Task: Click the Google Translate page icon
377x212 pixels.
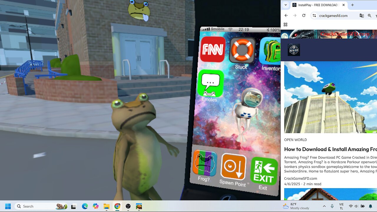Action: click(362, 16)
